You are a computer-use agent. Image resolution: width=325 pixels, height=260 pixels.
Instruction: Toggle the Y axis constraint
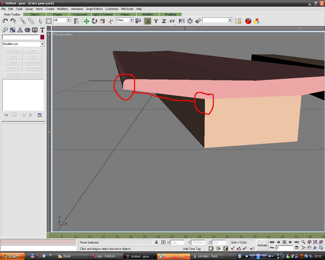point(156,21)
